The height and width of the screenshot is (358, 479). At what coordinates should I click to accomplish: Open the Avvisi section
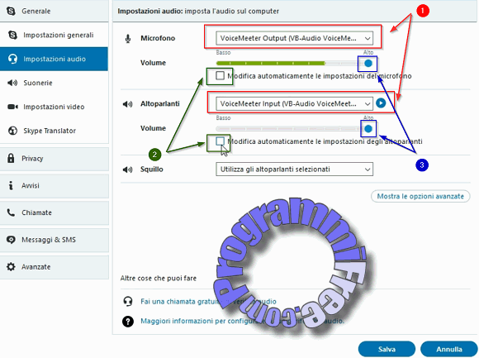coord(54,185)
